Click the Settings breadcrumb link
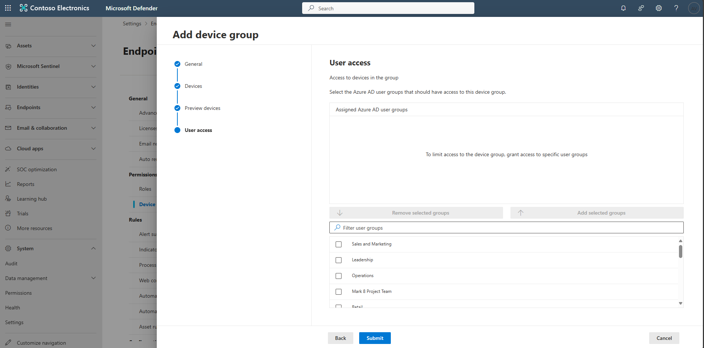Image resolution: width=704 pixels, height=348 pixels. (x=132, y=24)
